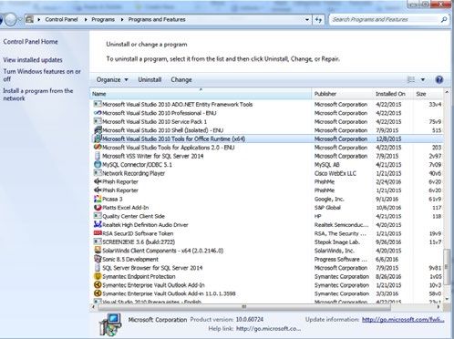Expand the arrow after Programs breadcrumb

click(122, 19)
